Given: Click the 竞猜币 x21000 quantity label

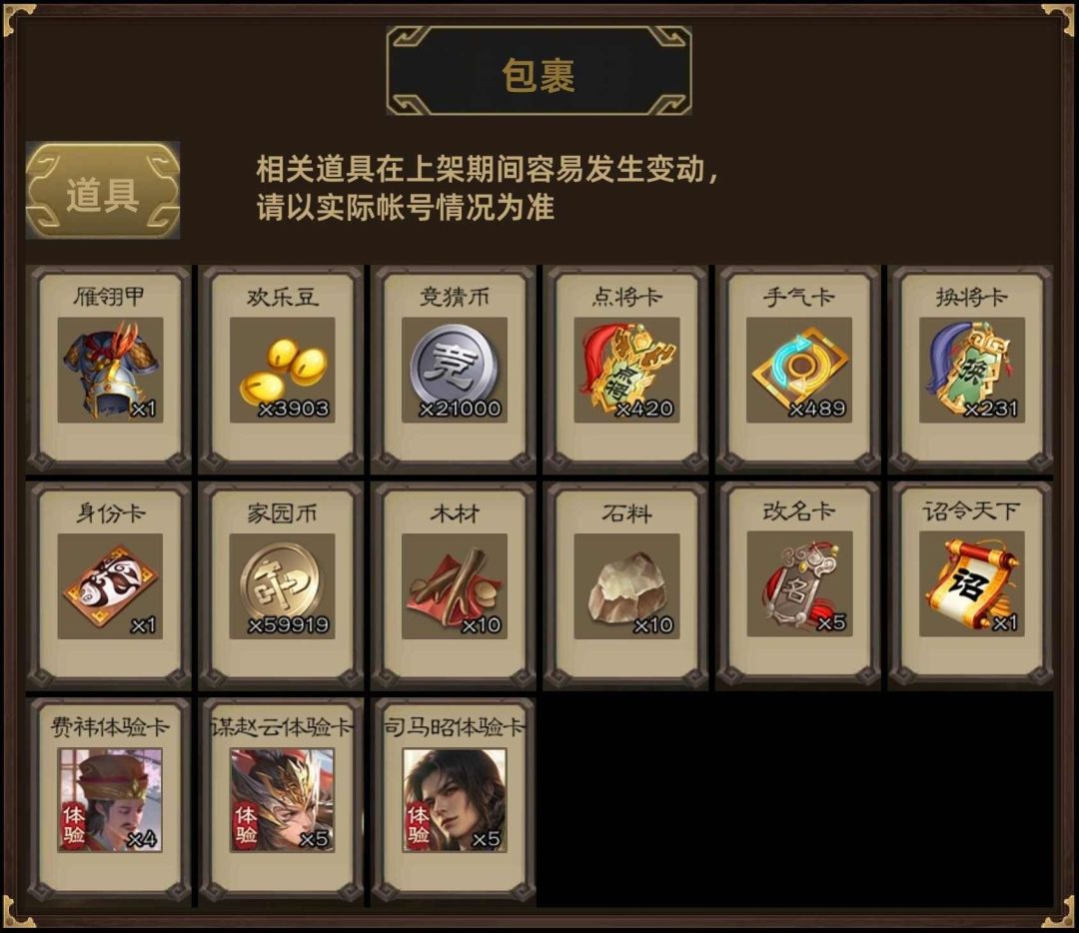Looking at the screenshot, I should point(461,409).
